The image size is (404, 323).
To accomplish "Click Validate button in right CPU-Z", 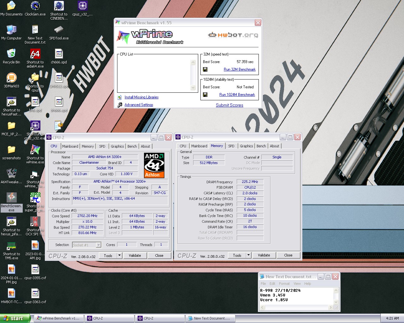I will (264, 255).
